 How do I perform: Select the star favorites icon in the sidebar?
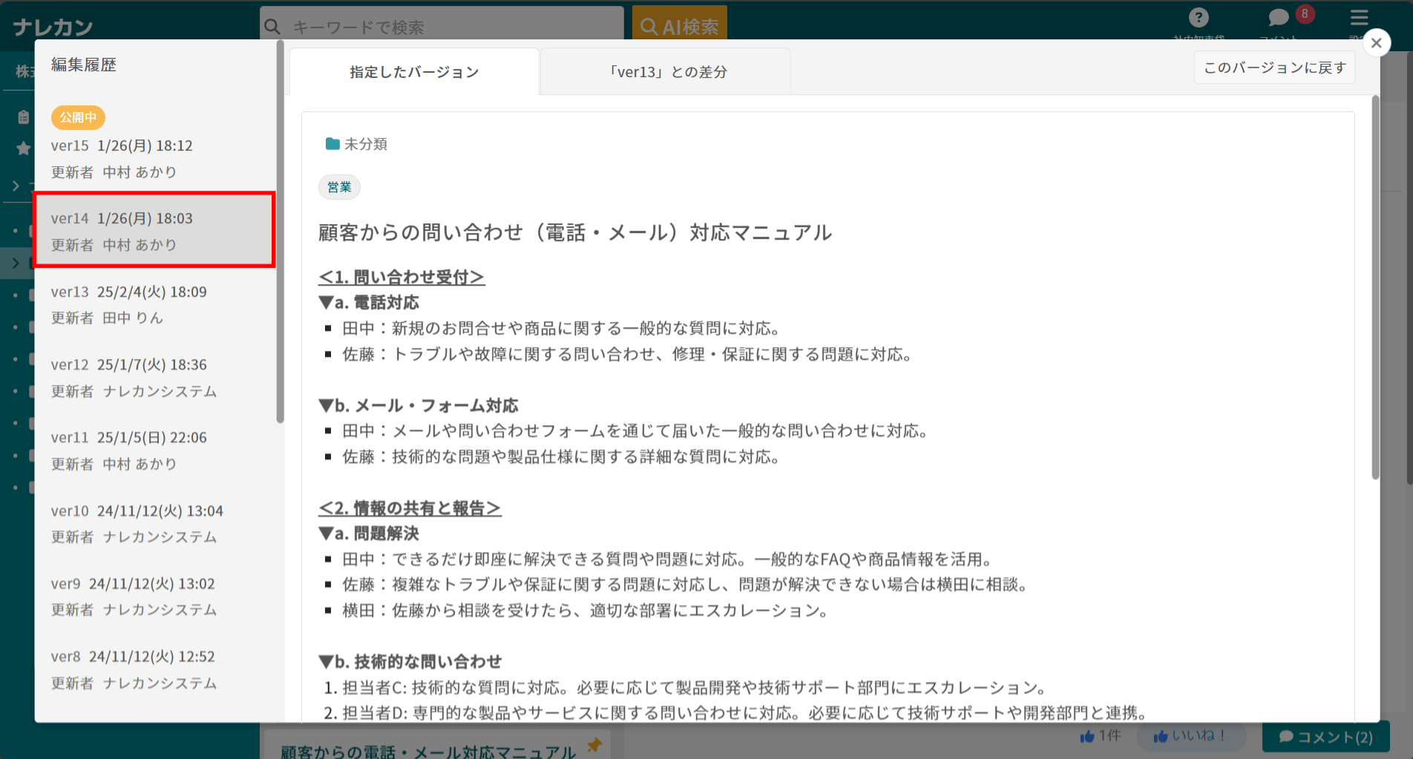point(23,148)
